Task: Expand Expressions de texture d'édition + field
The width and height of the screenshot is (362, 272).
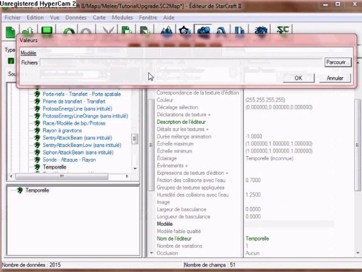Action: [x=193, y=173]
